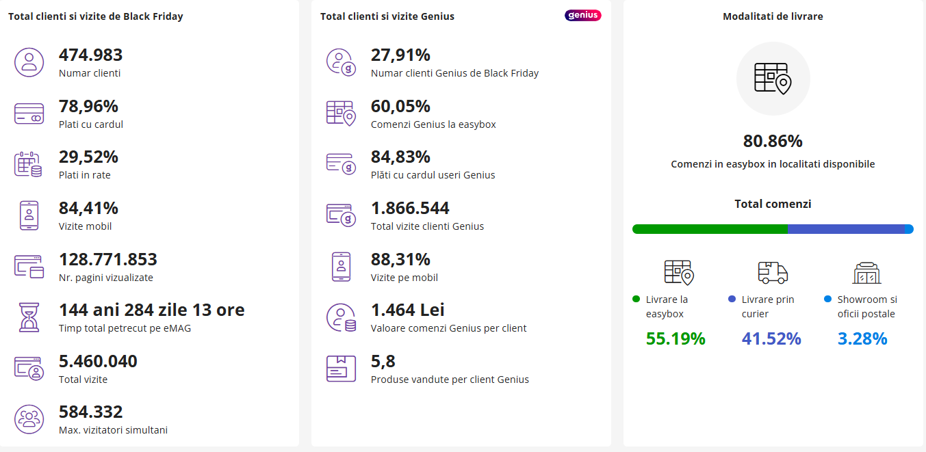The image size is (926, 452).
Task: Click the Modalitati de livrare heading
Action: click(773, 16)
